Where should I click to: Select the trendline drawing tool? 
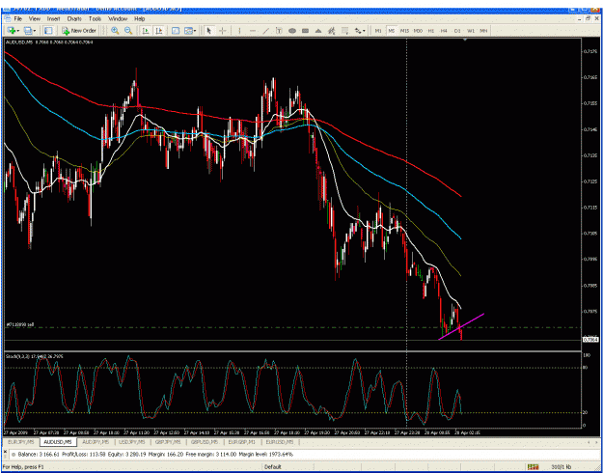pos(265,31)
